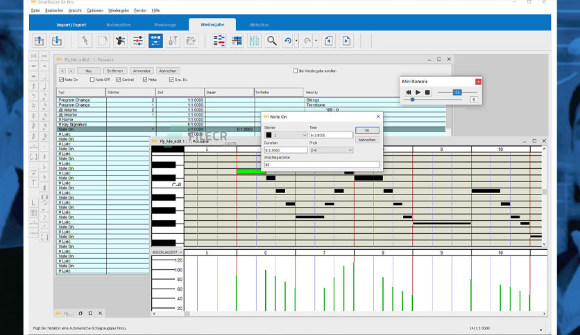Open the Fenster menu
The width and height of the screenshot is (580, 335).
[141, 10]
